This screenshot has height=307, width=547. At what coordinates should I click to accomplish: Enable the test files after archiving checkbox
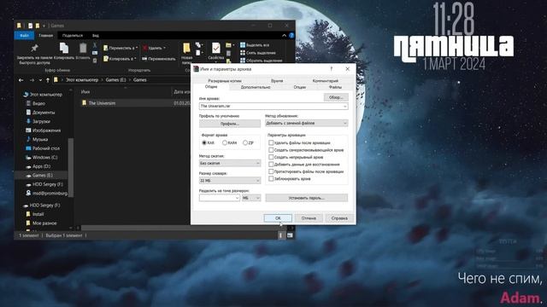pyautogui.click(x=271, y=171)
